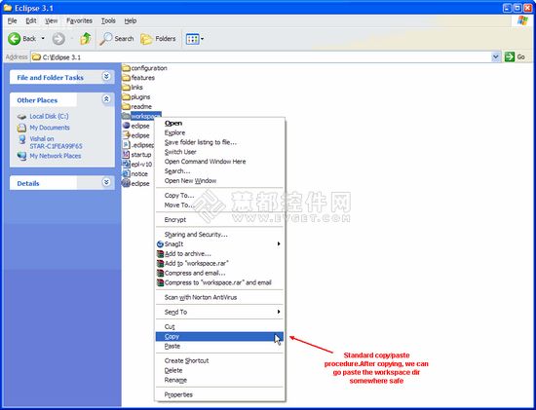Choose Save folder listing to file
Screen dimensions: 536x410
[219, 142]
